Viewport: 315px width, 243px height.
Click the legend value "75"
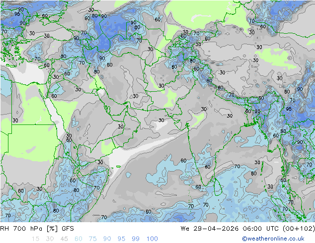pos(92,239)
